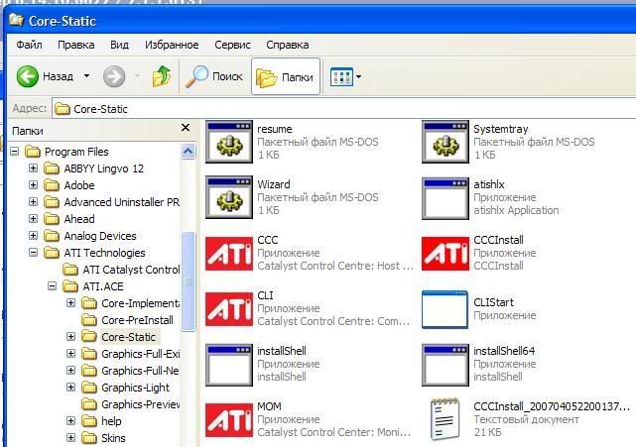The height and width of the screenshot is (447, 636).
Task: Expand the ABBYY Lingvo 12 folder
Action: 34,168
